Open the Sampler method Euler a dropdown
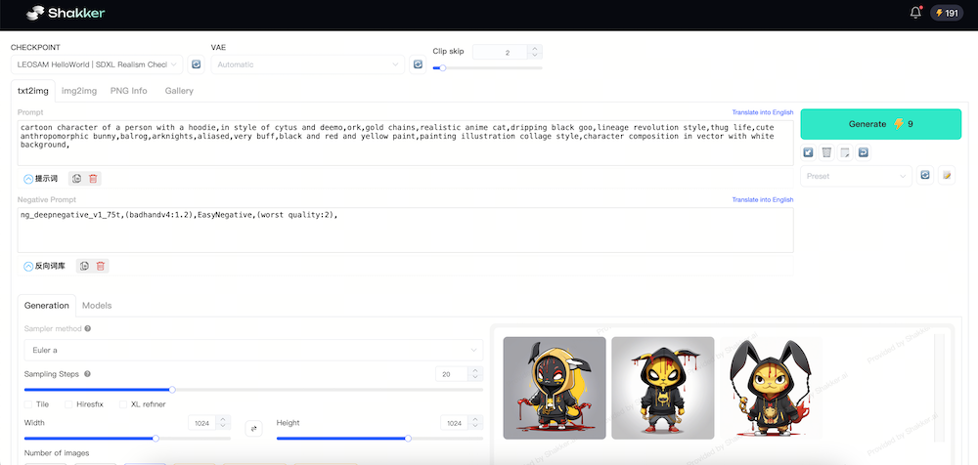The image size is (978, 465). [x=253, y=351]
